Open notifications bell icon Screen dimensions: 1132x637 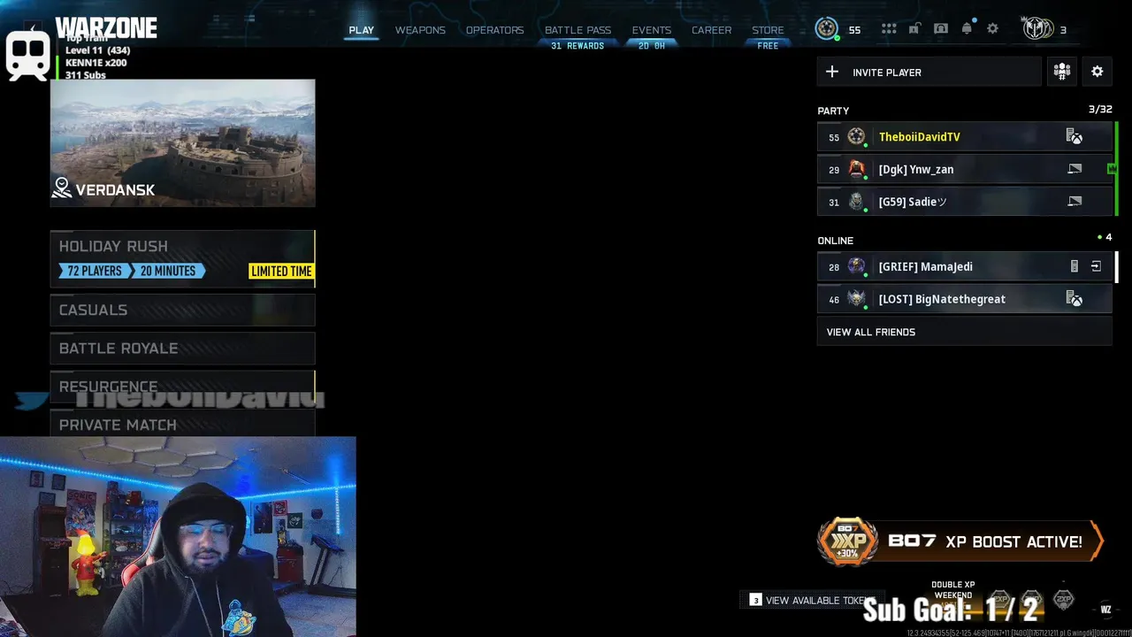pyautogui.click(x=967, y=29)
